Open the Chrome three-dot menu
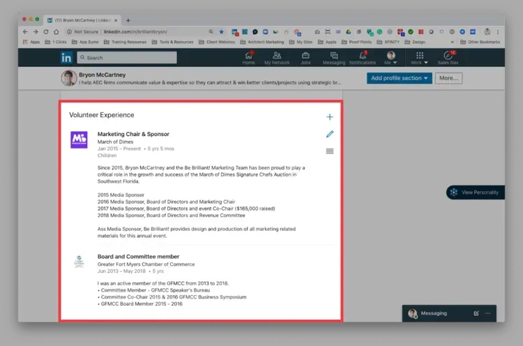This screenshot has height=346, width=523. 498,31
